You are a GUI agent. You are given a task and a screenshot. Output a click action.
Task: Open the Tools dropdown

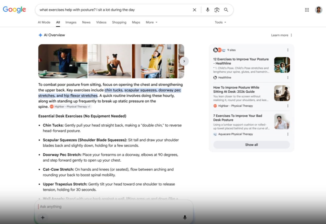click(220, 22)
